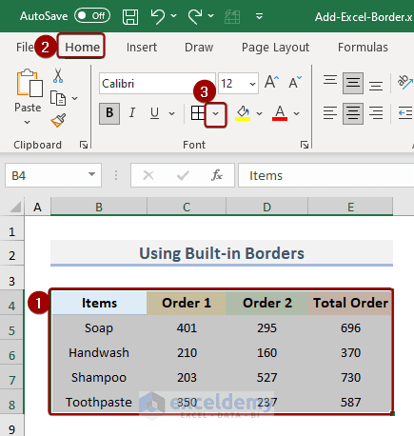The width and height of the screenshot is (414, 436).
Task: Toggle Bold formatting
Action: 109,113
